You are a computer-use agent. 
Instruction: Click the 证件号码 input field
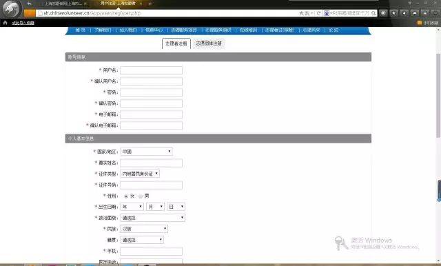click(x=152, y=185)
